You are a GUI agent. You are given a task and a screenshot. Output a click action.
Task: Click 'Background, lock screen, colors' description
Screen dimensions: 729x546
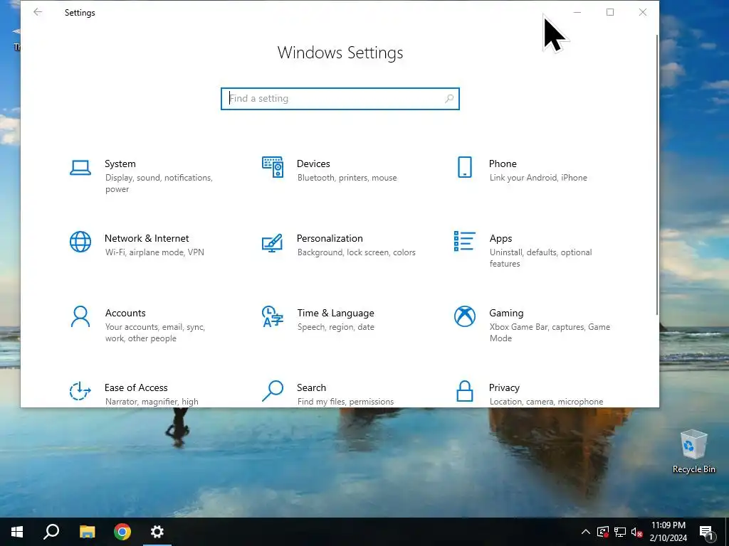tap(356, 252)
